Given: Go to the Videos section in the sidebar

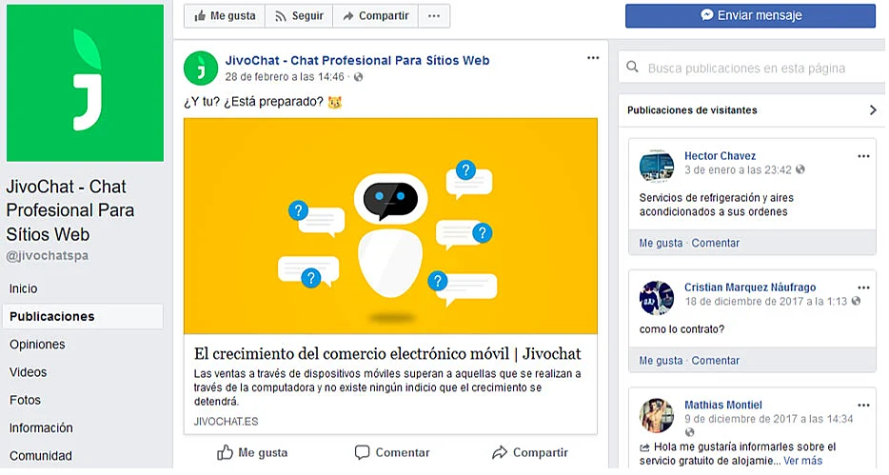Looking at the screenshot, I should point(29,372).
